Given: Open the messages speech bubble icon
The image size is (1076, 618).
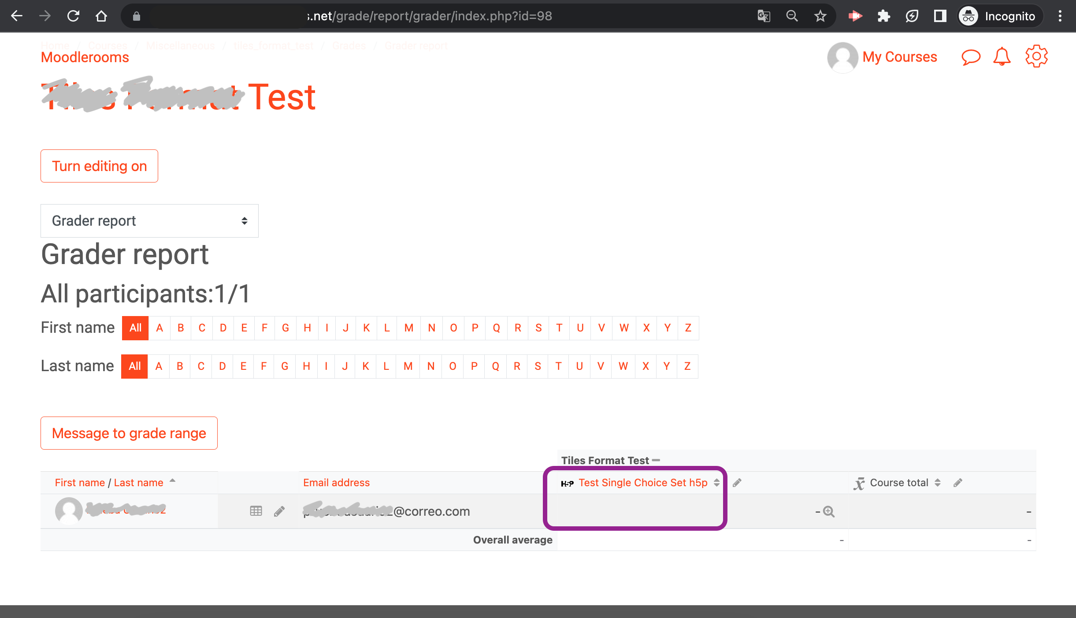Looking at the screenshot, I should [971, 57].
